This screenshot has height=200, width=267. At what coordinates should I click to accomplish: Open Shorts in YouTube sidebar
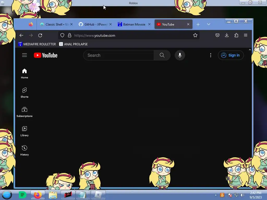[25, 93]
